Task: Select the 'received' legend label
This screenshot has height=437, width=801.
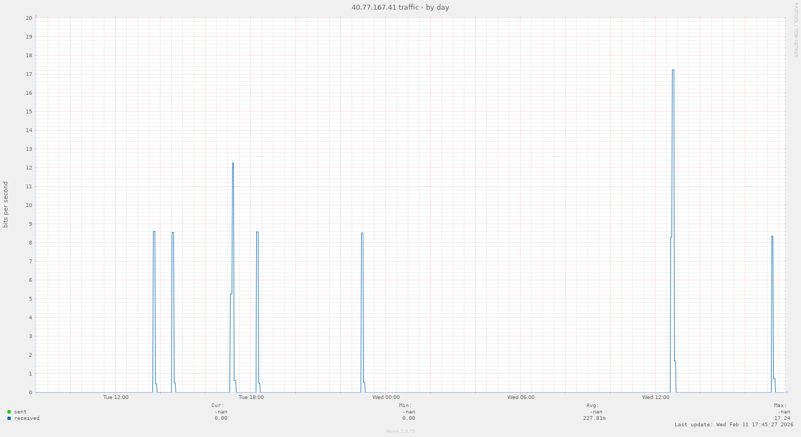Action: pos(27,418)
